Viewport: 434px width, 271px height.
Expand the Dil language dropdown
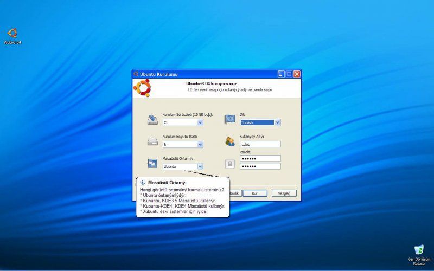[278, 122]
